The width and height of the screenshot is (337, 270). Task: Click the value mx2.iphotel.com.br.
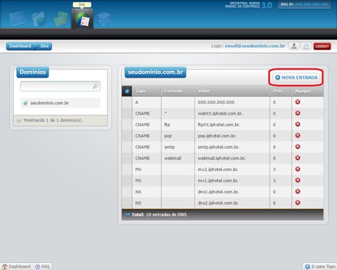218,169
